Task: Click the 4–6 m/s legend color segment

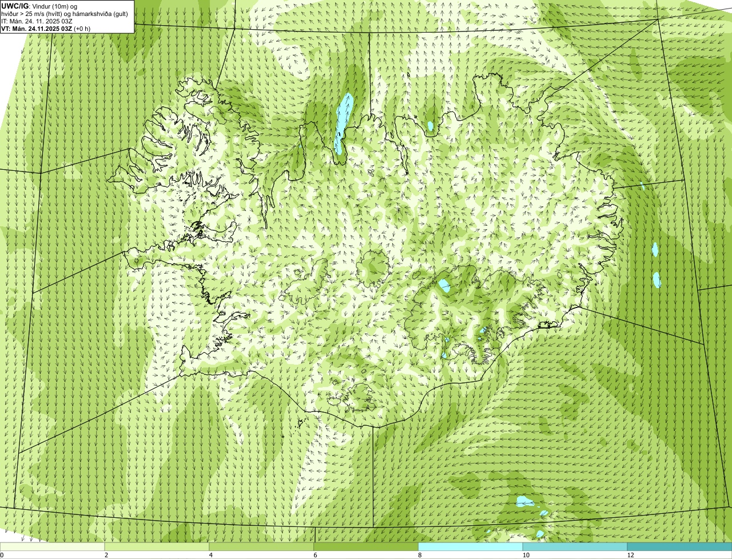Action: pyautogui.click(x=261, y=546)
